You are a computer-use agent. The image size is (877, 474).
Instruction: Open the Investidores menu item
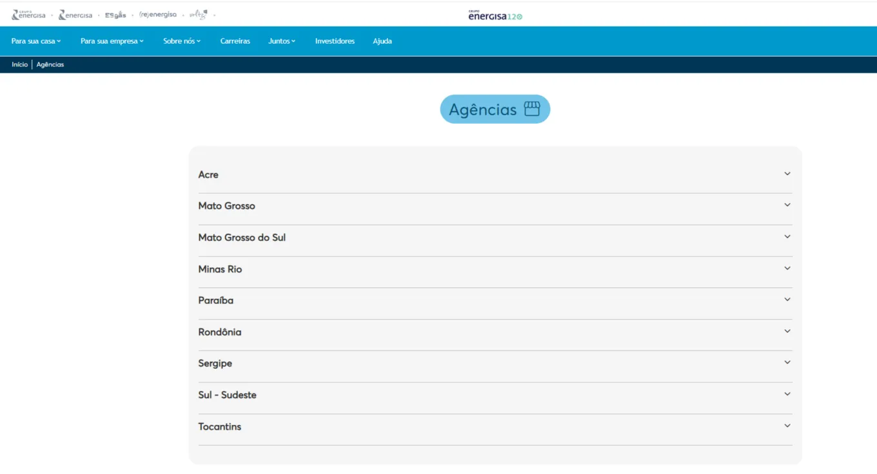[x=335, y=41]
